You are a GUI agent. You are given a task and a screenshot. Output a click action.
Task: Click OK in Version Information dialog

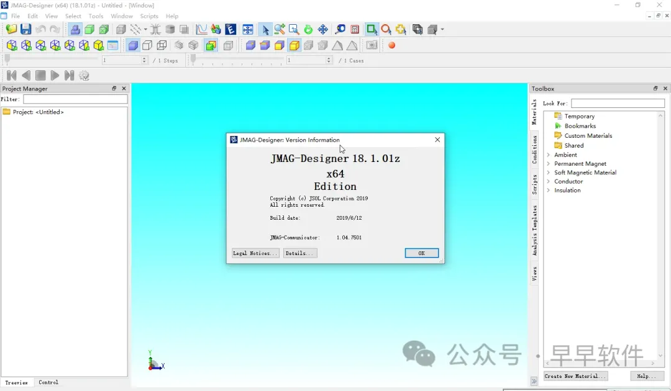421,253
